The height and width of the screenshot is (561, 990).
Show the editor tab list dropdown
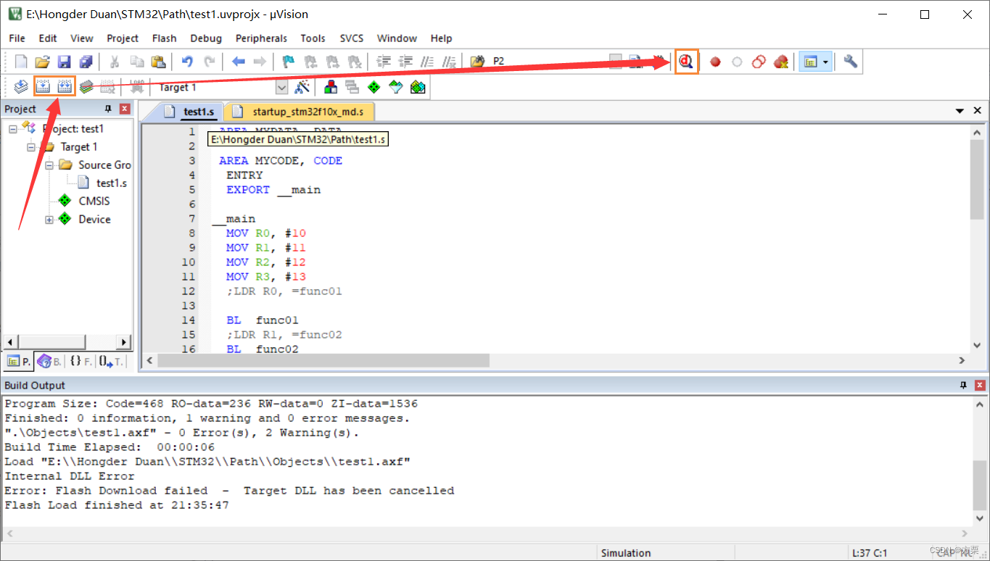(x=960, y=111)
